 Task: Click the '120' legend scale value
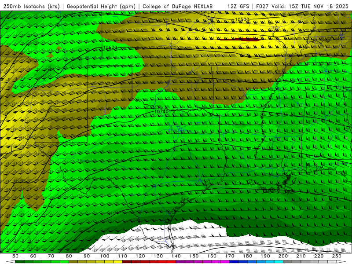pos(140,256)
